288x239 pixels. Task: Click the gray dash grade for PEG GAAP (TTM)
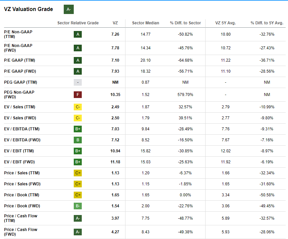click(77, 82)
